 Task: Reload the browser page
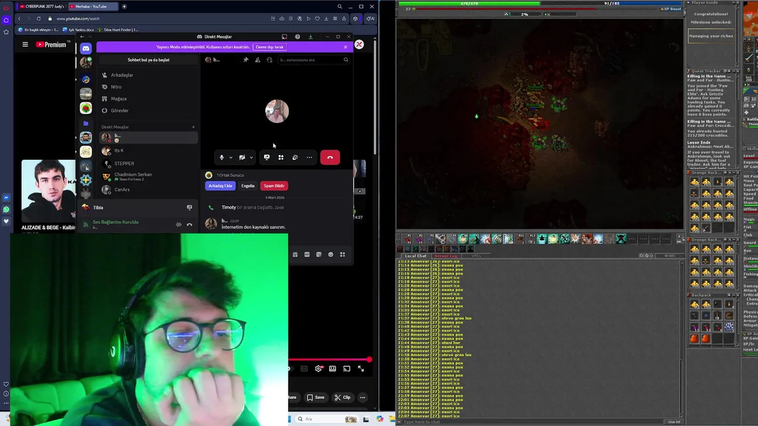39,18
